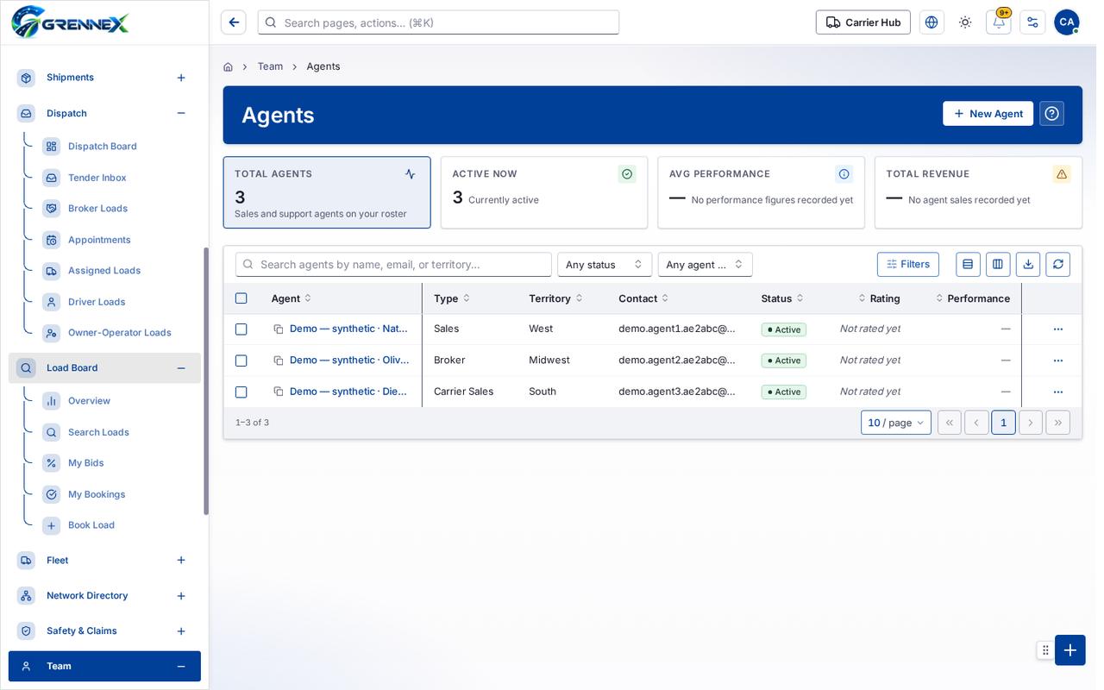Screen dimensions: 1104x690
Task: Click the home breadcrumb icon
Action: (228, 66)
